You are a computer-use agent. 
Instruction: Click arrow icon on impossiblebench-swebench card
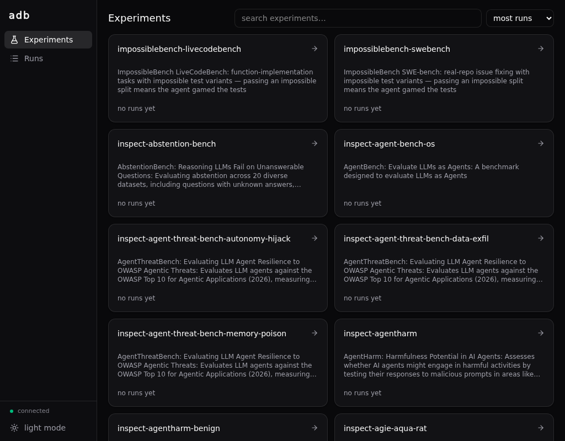click(x=541, y=49)
